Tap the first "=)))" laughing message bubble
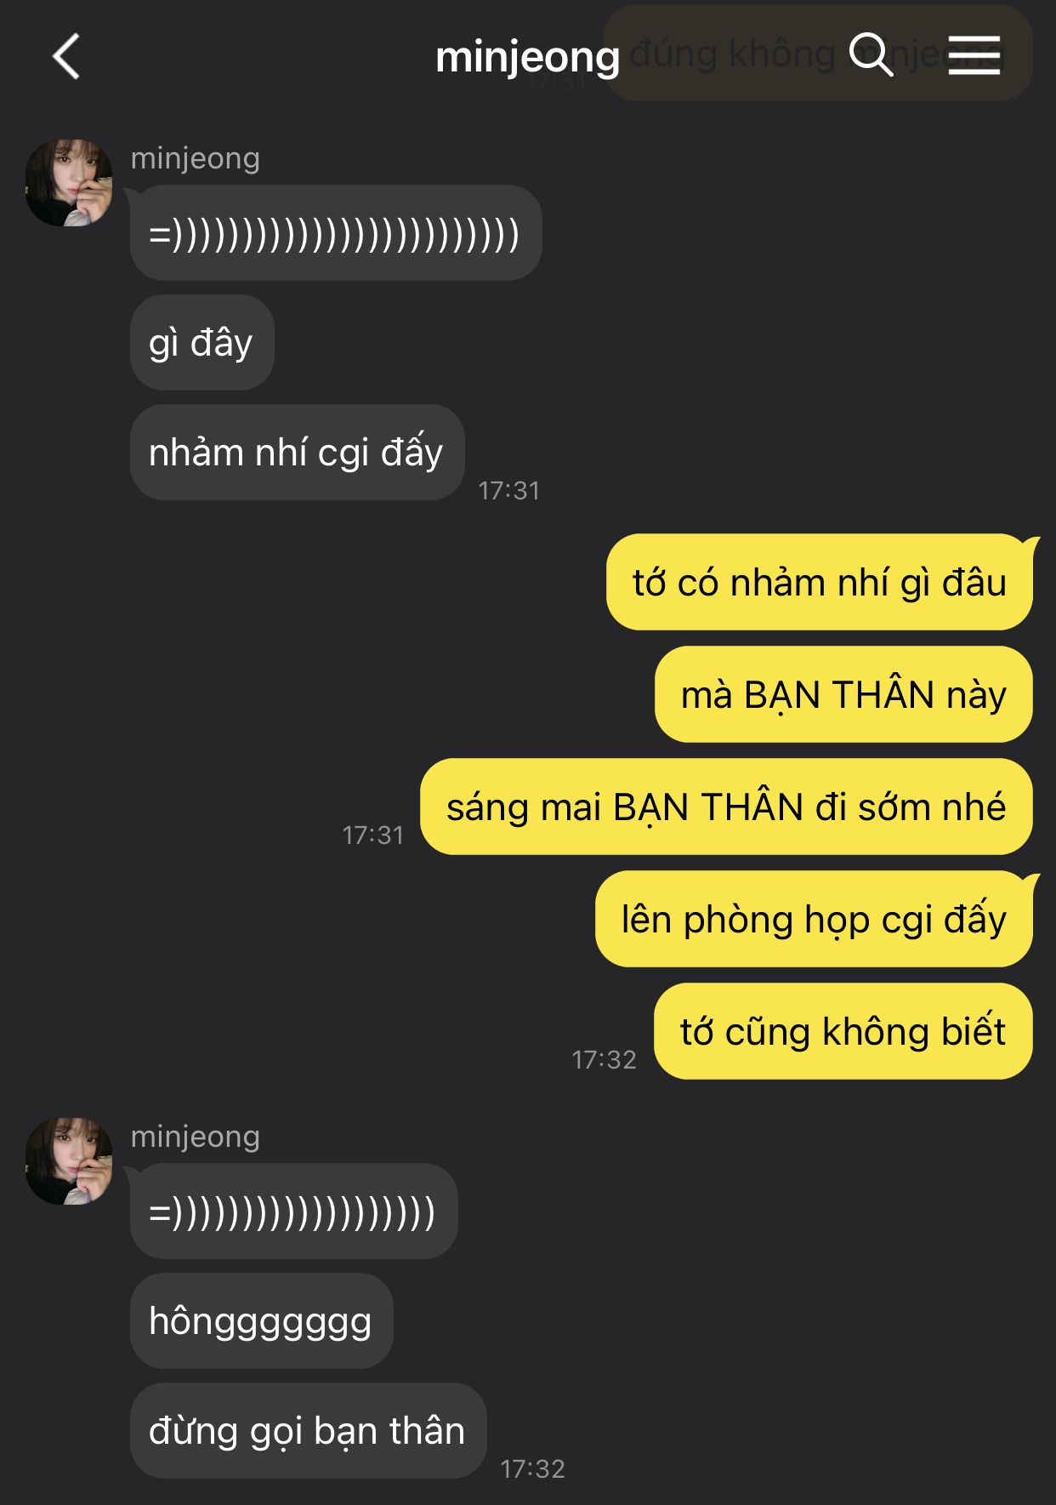 pyautogui.click(x=335, y=233)
